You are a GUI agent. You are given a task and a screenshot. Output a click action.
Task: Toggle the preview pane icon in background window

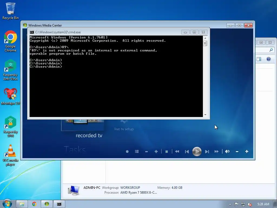pos(259,59)
